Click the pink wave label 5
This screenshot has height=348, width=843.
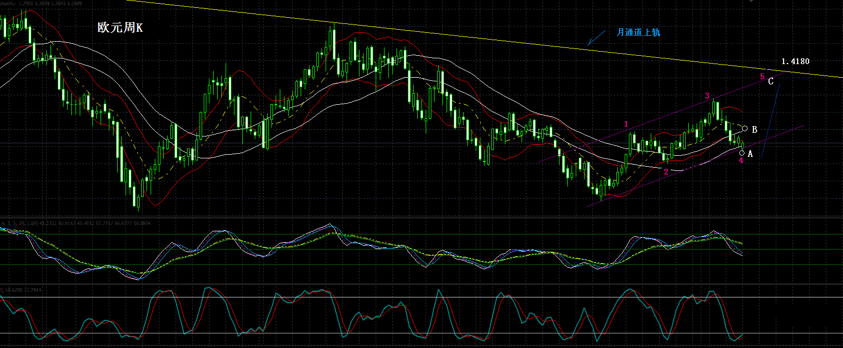click(x=762, y=77)
